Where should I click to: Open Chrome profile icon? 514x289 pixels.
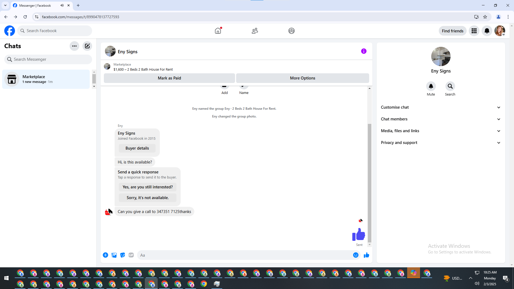[x=498, y=17]
